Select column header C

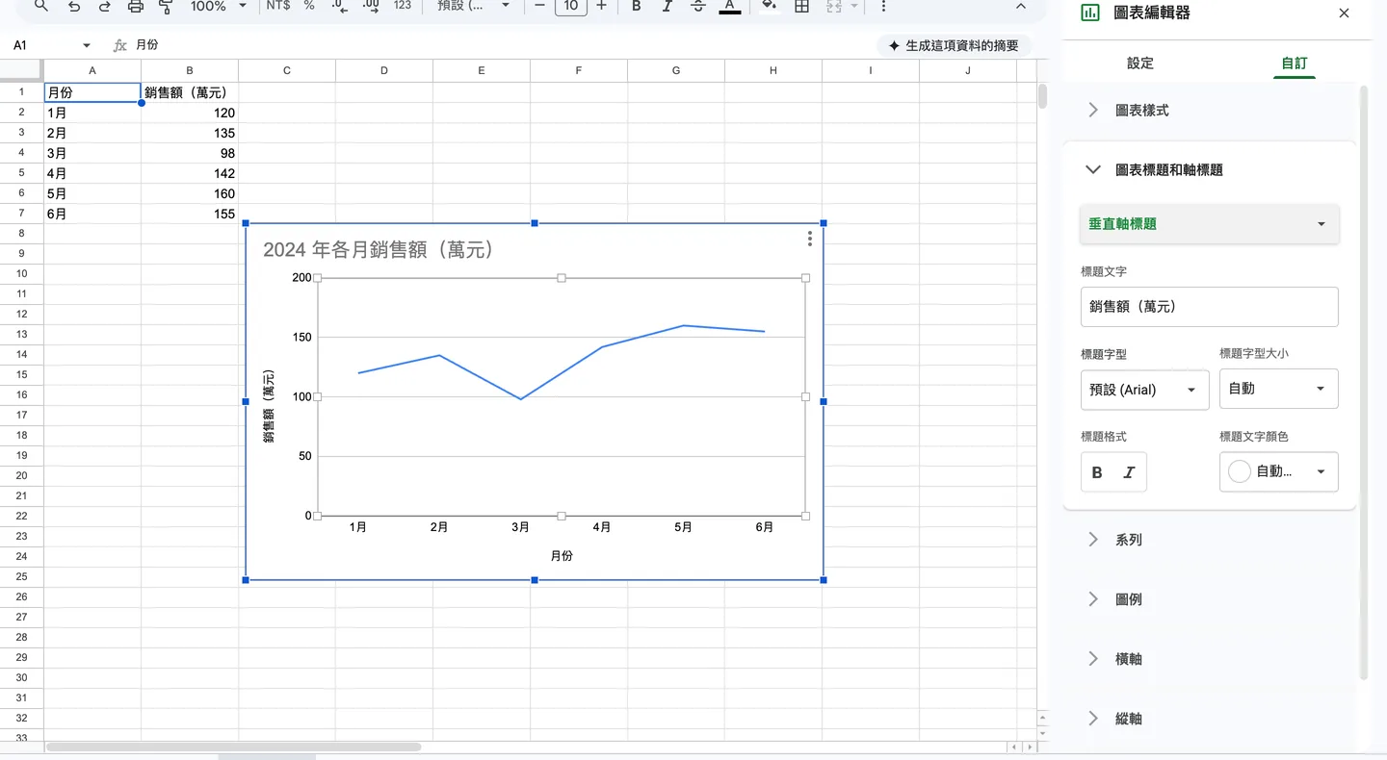[287, 70]
